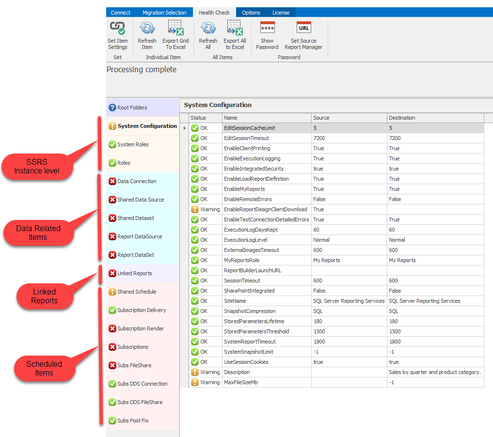
Task: Open Subs DDS FileShare item
Action: click(x=143, y=402)
